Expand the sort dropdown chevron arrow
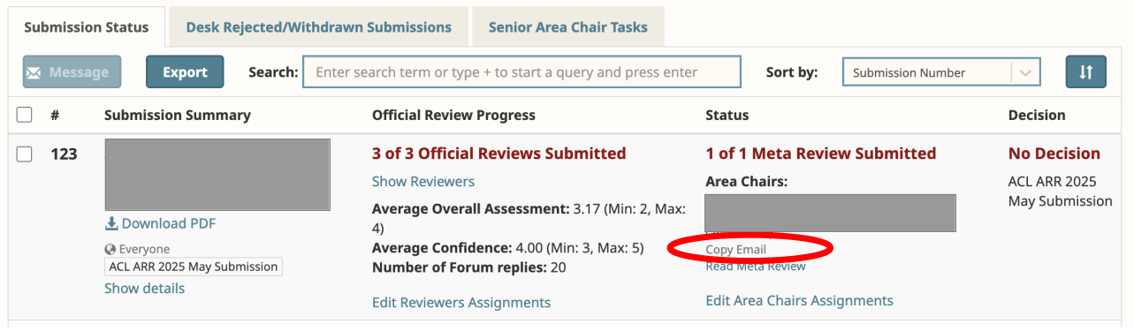 pos(1025,73)
